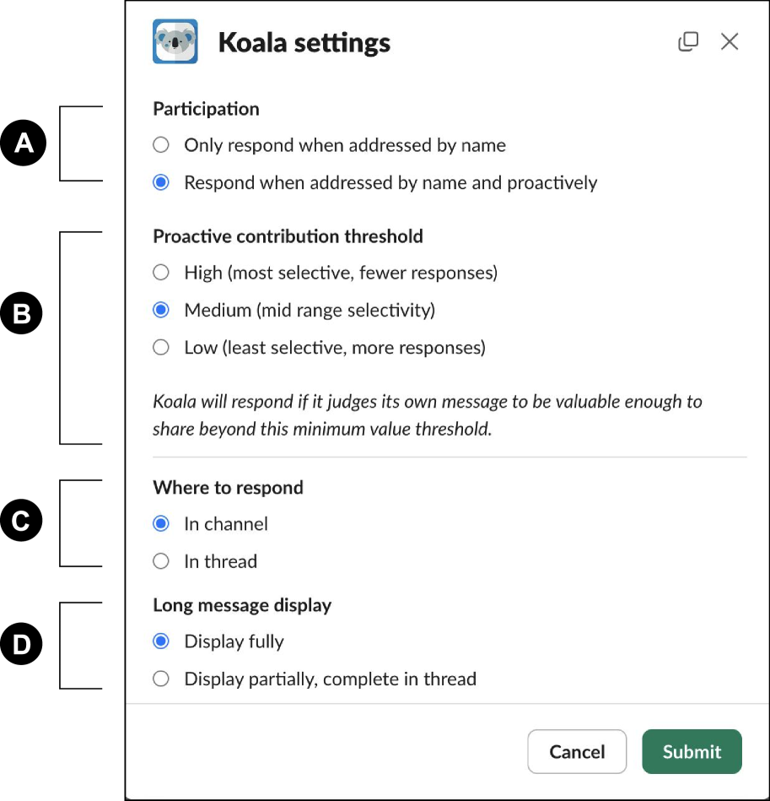770x801 pixels.
Task: Enable Display fully for long messages
Action: pyautogui.click(x=161, y=641)
